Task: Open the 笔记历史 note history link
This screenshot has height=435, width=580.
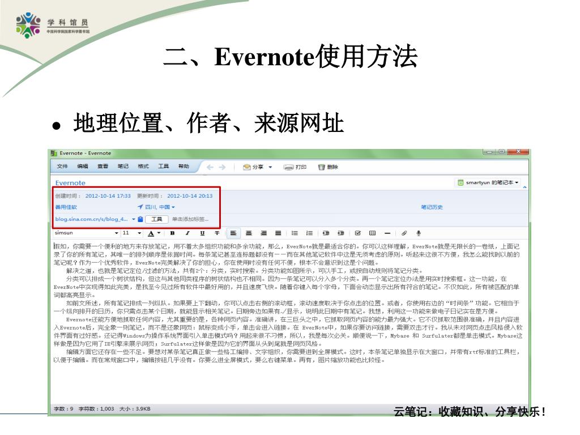Action: click(432, 207)
